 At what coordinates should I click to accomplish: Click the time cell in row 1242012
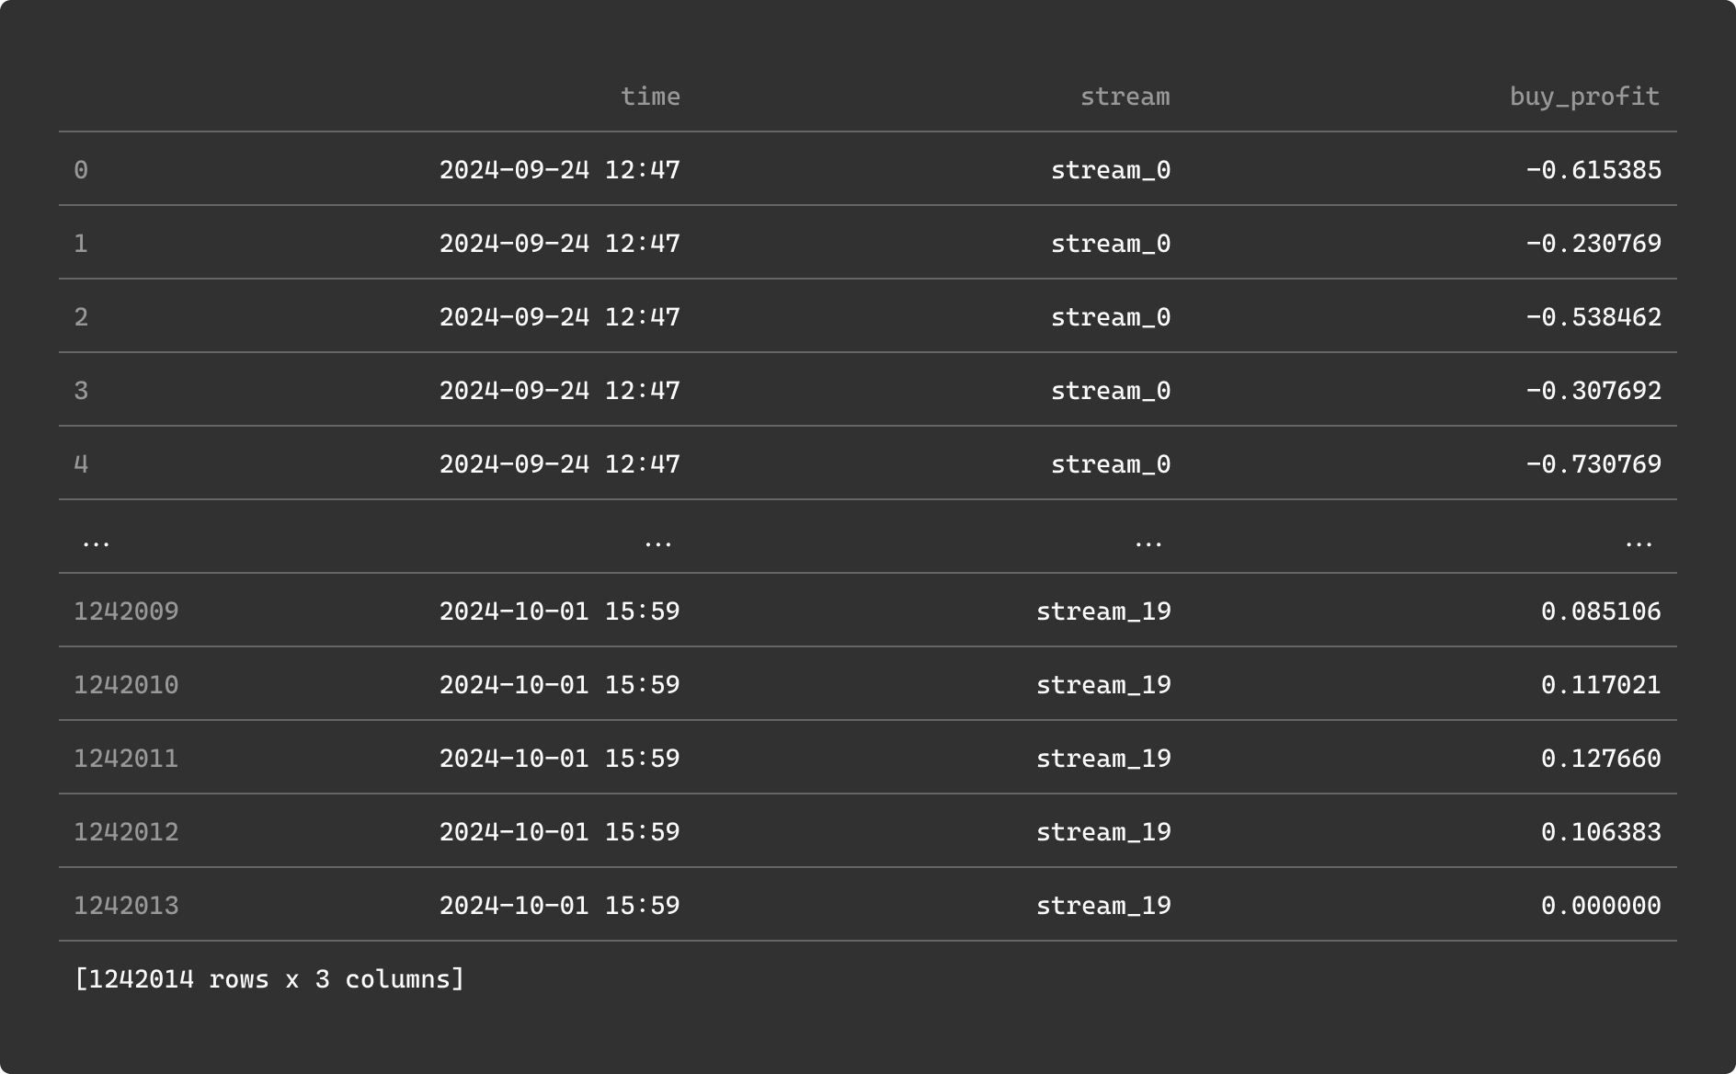pos(559,832)
